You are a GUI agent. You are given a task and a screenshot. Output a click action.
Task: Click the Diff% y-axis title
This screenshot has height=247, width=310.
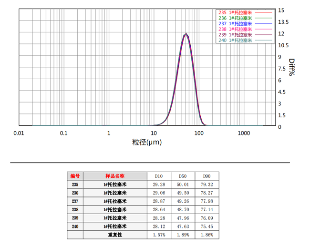(x=291, y=67)
